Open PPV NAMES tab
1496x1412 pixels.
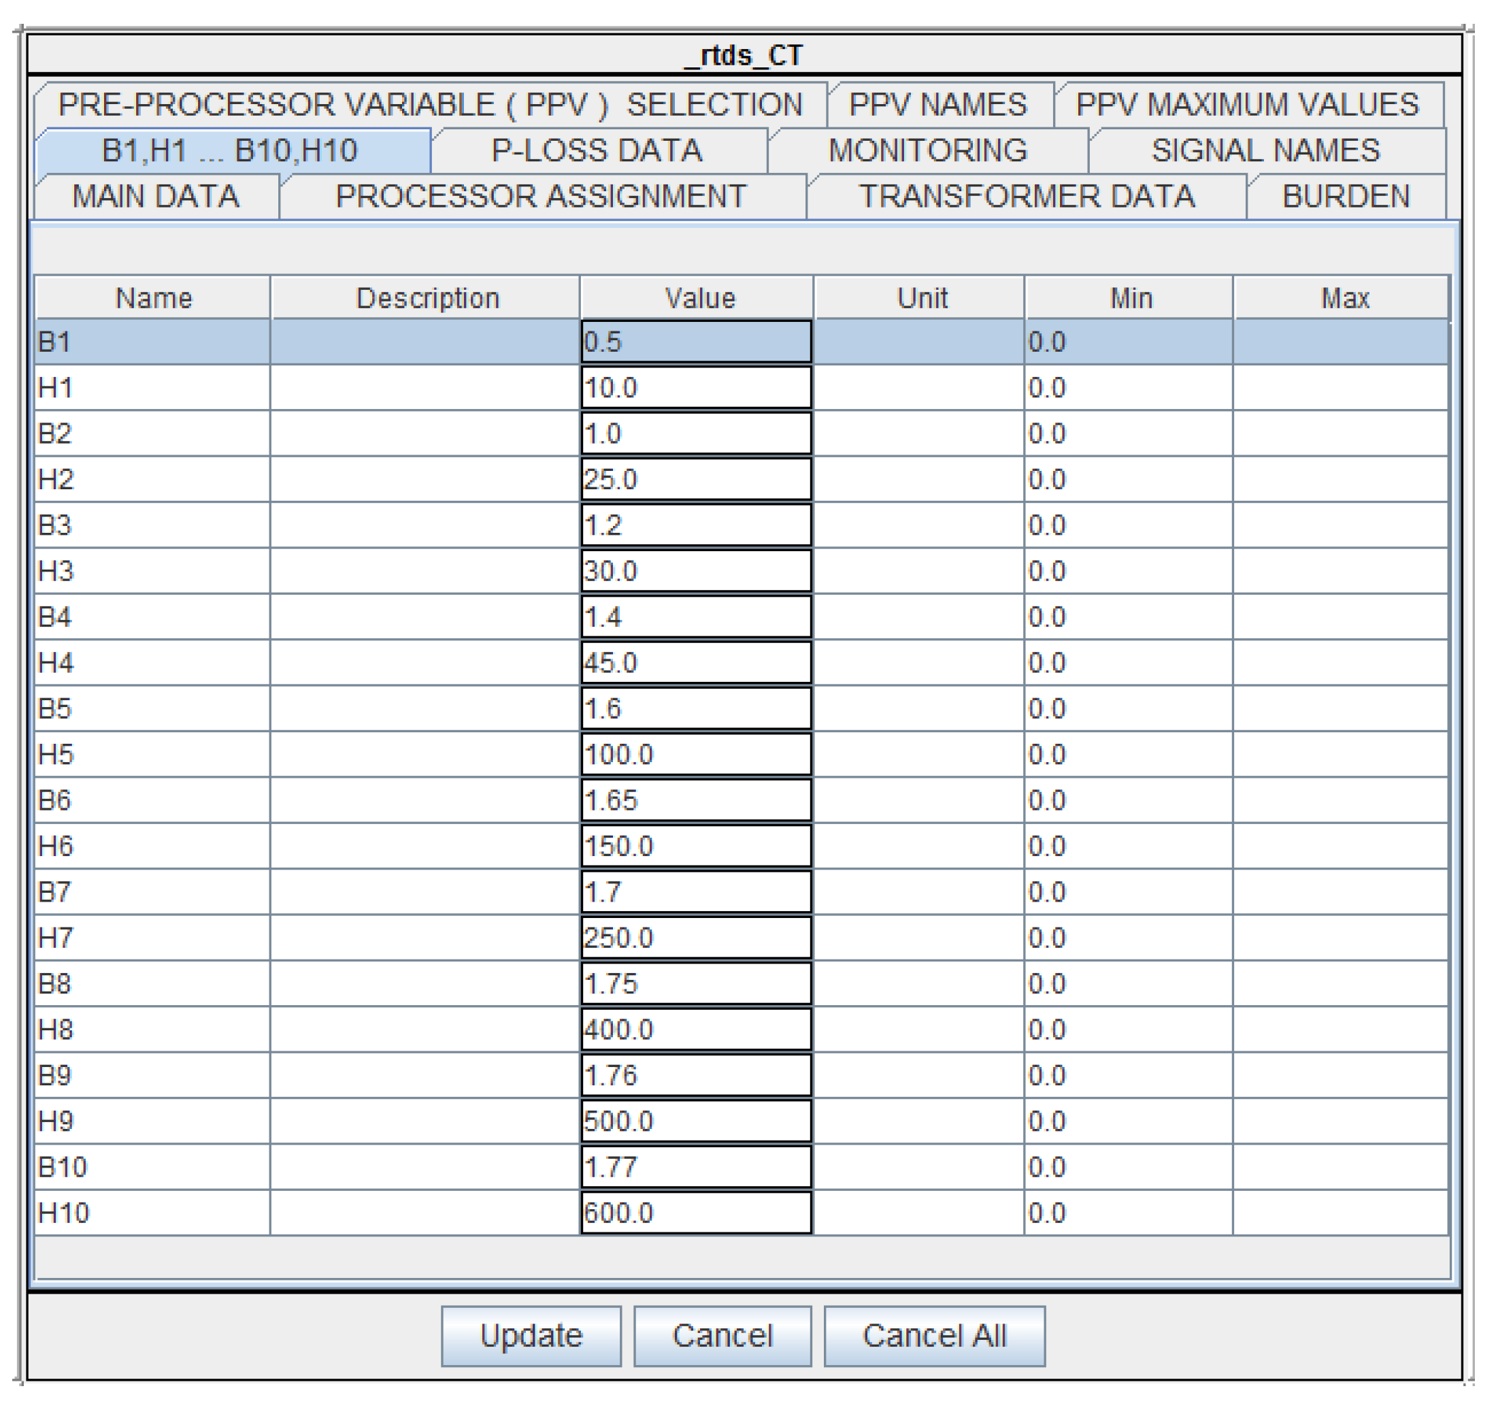pos(939,105)
